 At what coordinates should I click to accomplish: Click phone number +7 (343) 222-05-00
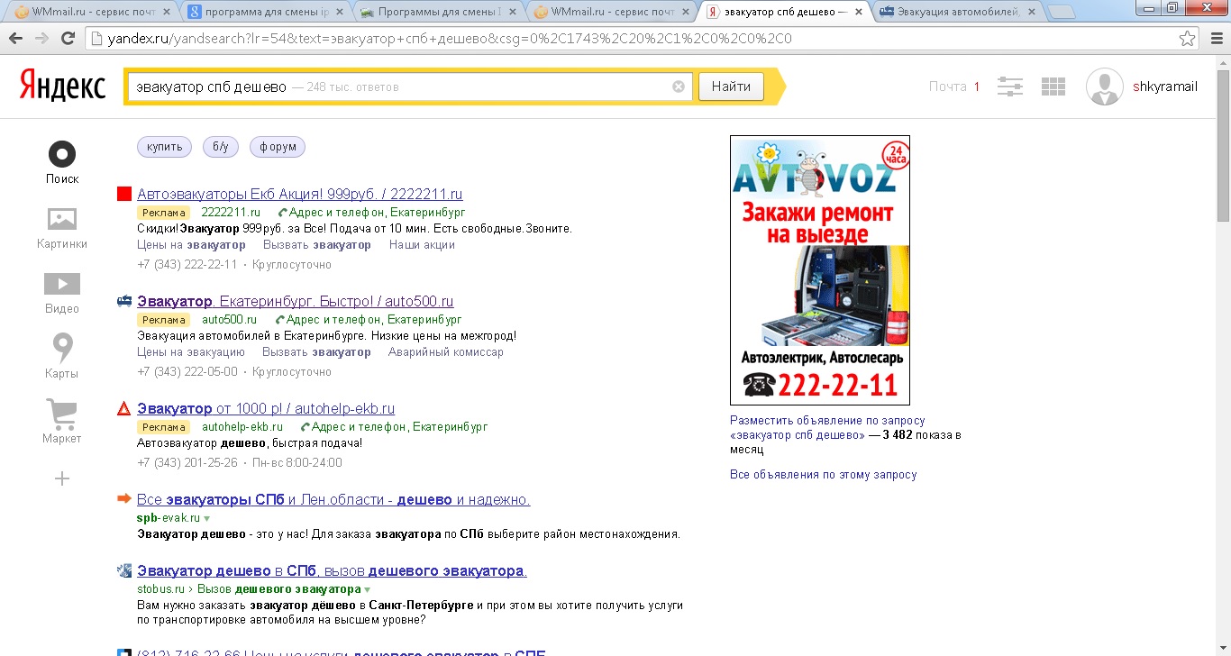click(187, 371)
